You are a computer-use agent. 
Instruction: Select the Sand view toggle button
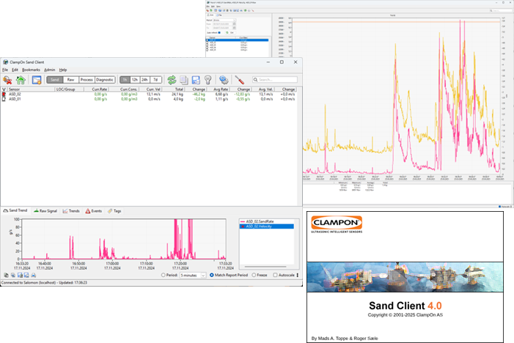click(55, 80)
